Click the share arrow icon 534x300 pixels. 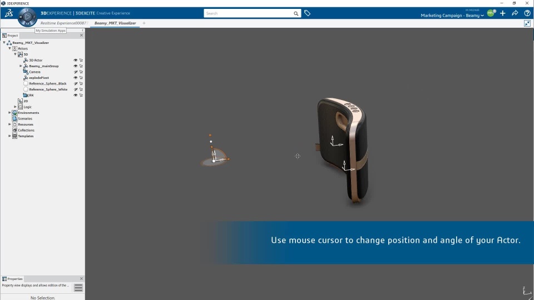(x=515, y=13)
